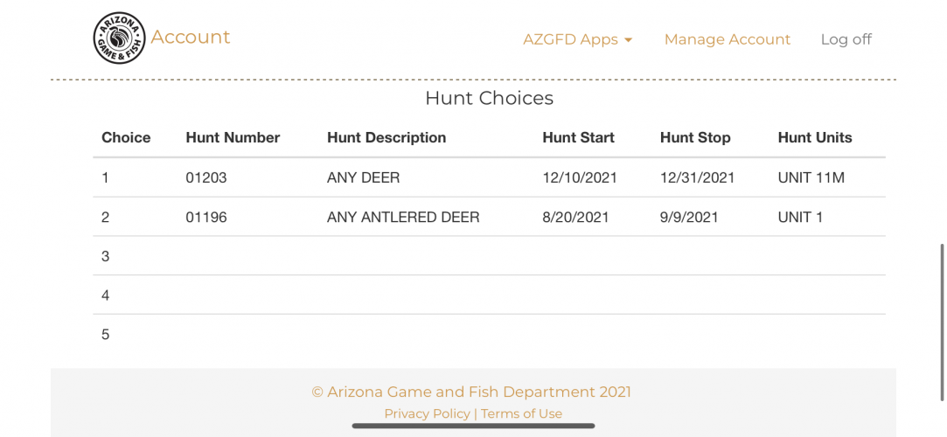Select ANY ANTLERED DEER description cell
Viewport: 947px width, 437px height.
[403, 218]
